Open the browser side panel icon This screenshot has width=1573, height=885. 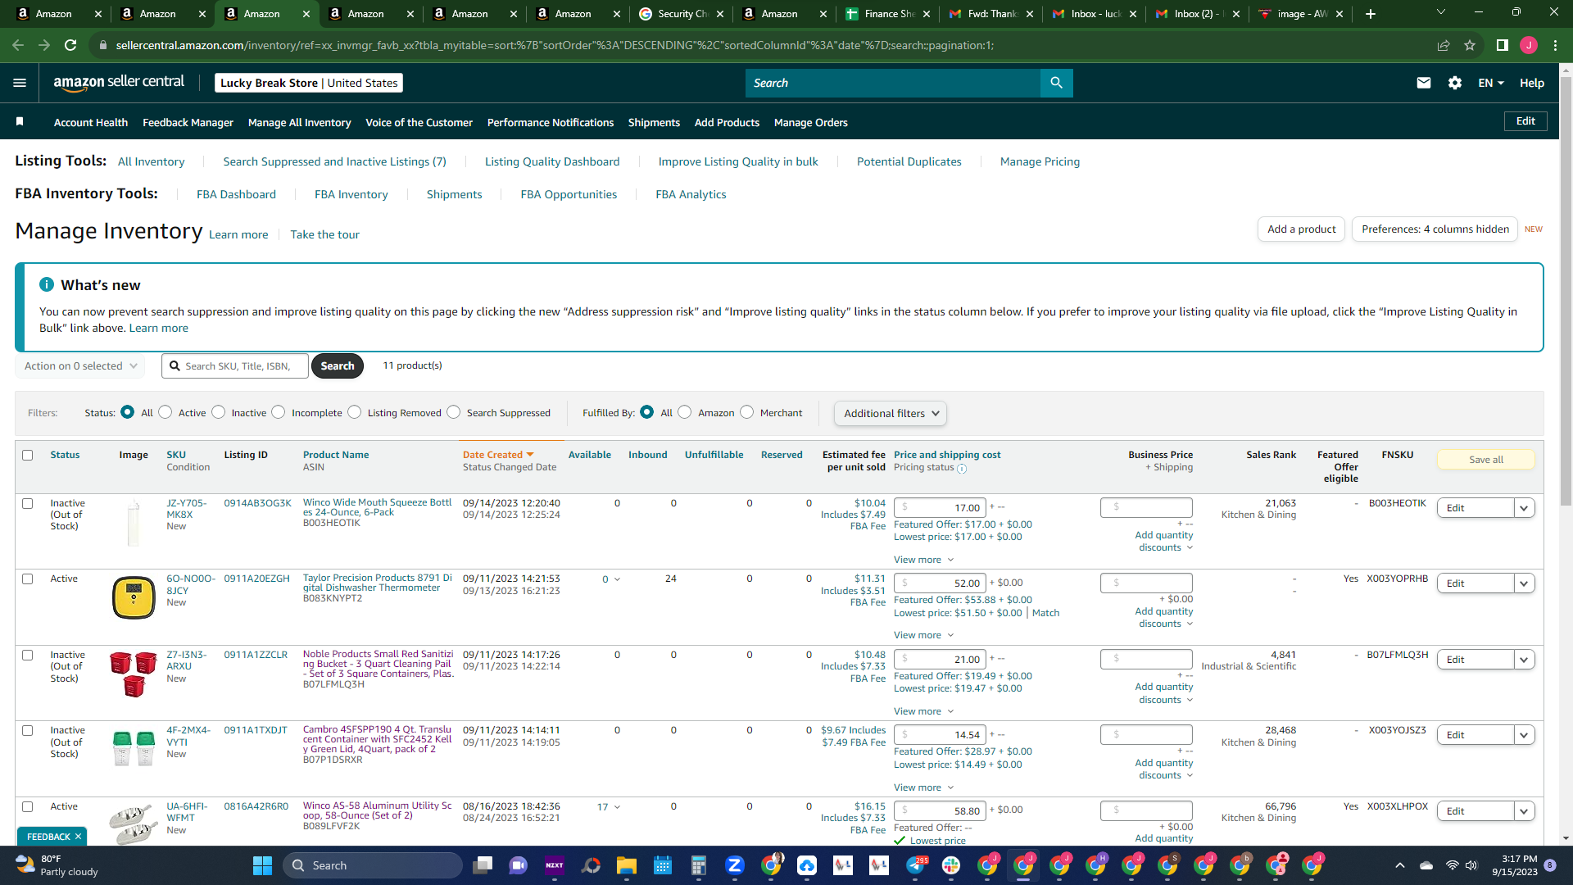[x=1503, y=45]
